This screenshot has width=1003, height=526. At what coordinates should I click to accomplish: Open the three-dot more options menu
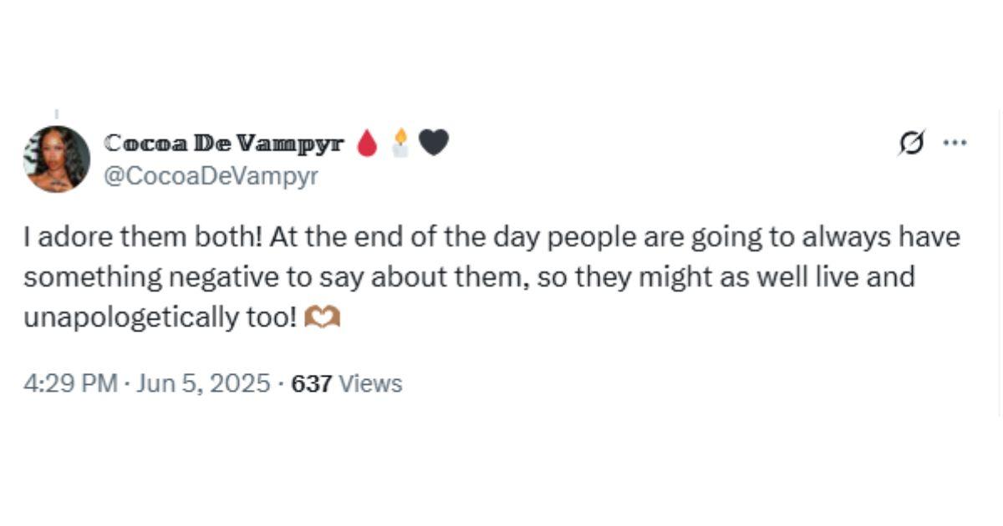click(x=955, y=143)
